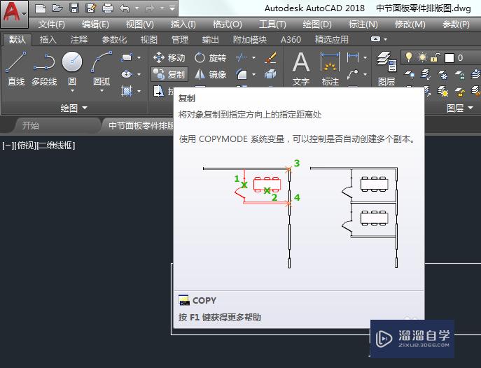Select the rectangle draw tool
Screen dimensions: 481x368
pos(127,57)
